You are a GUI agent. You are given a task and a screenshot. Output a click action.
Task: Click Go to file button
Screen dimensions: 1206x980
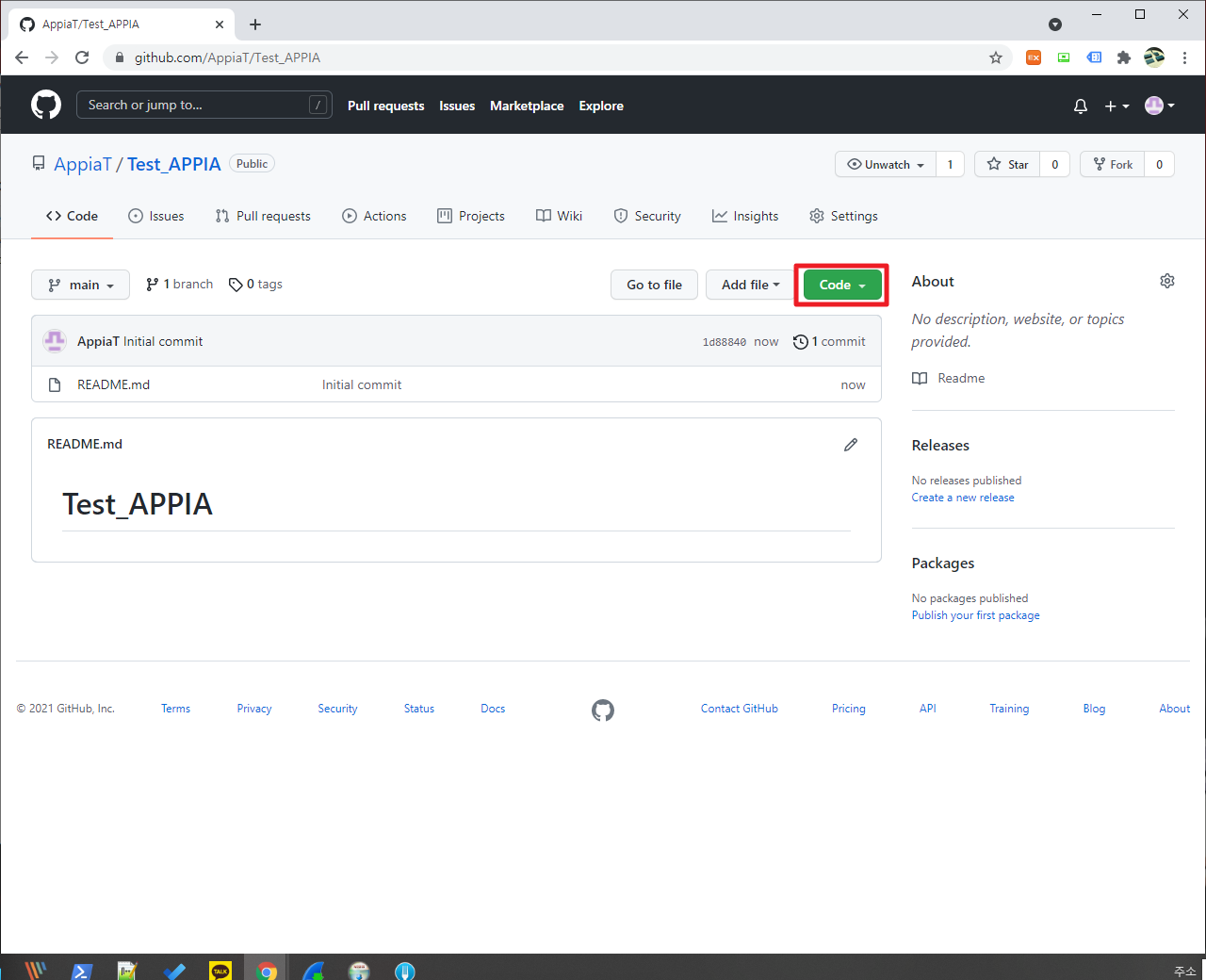click(654, 285)
